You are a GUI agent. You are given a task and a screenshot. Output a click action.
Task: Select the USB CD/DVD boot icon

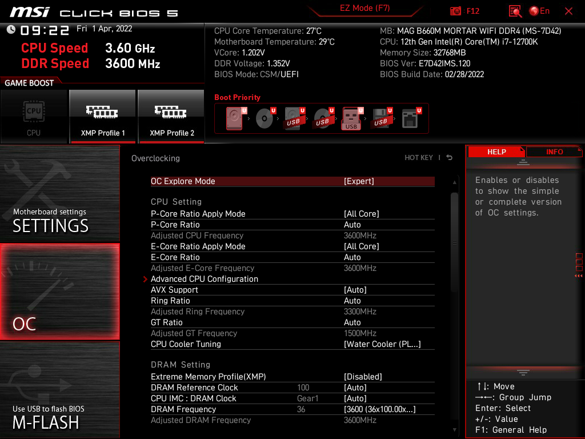pyautogui.click(x=323, y=118)
